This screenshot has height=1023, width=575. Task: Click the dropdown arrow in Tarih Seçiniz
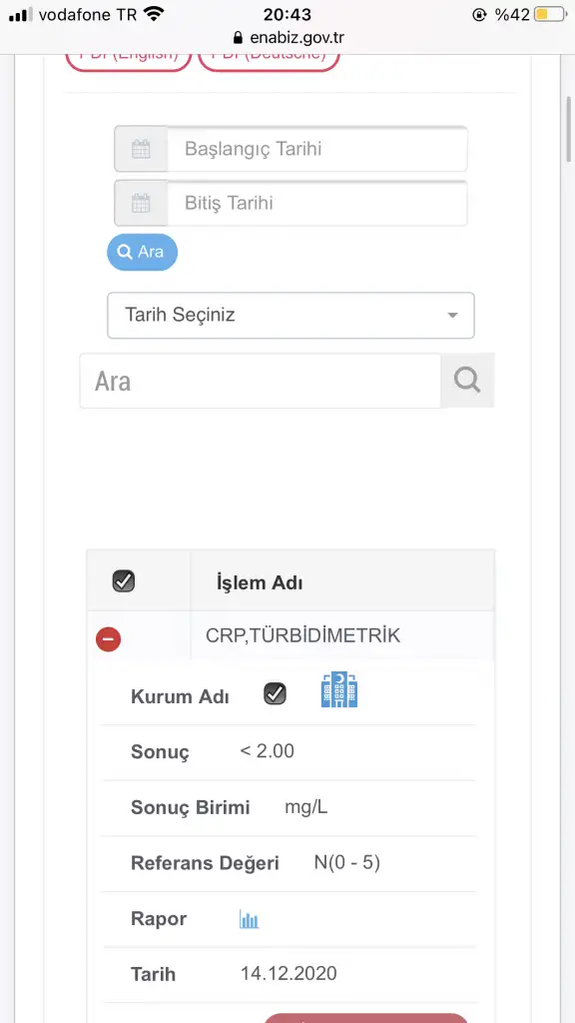point(452,316)
